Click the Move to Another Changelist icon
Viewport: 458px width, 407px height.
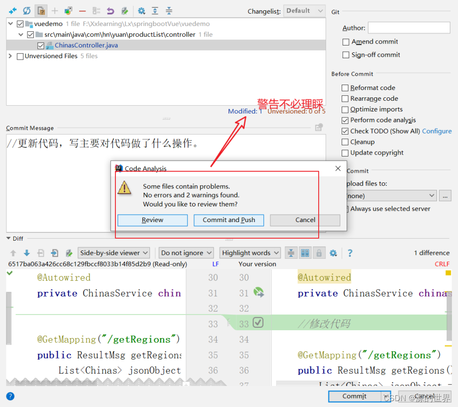click(x=68, y=11)
